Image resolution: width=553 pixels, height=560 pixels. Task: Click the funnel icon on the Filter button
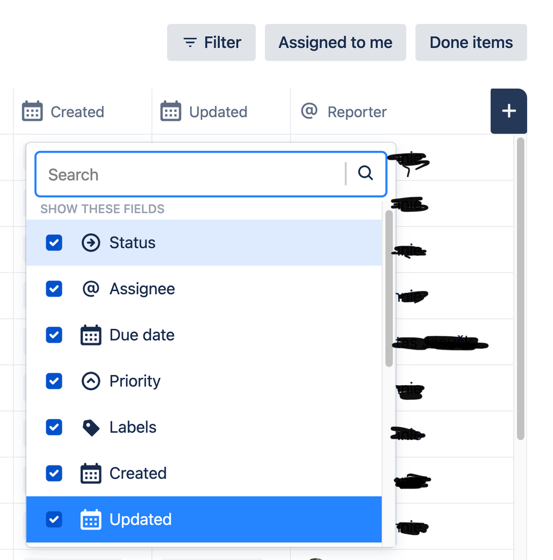click(189, 42)
